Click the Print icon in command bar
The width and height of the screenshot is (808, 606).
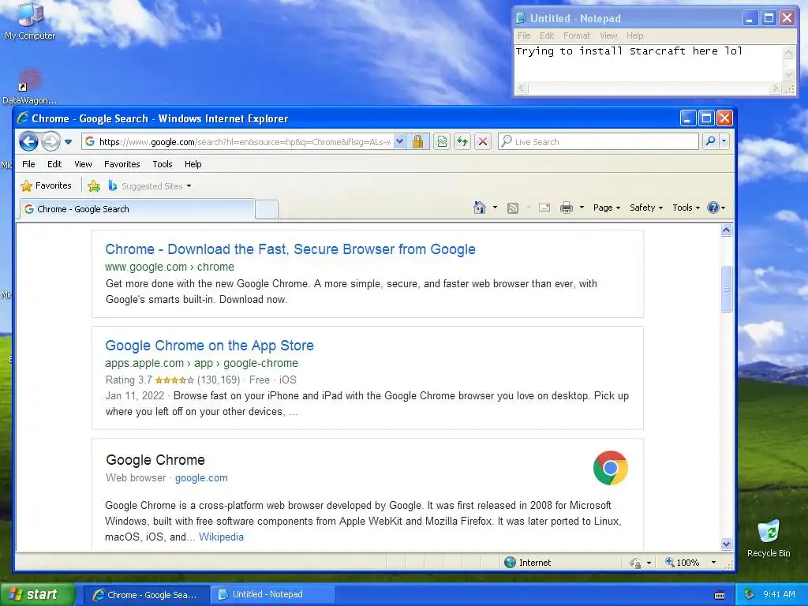click(567, 208)
